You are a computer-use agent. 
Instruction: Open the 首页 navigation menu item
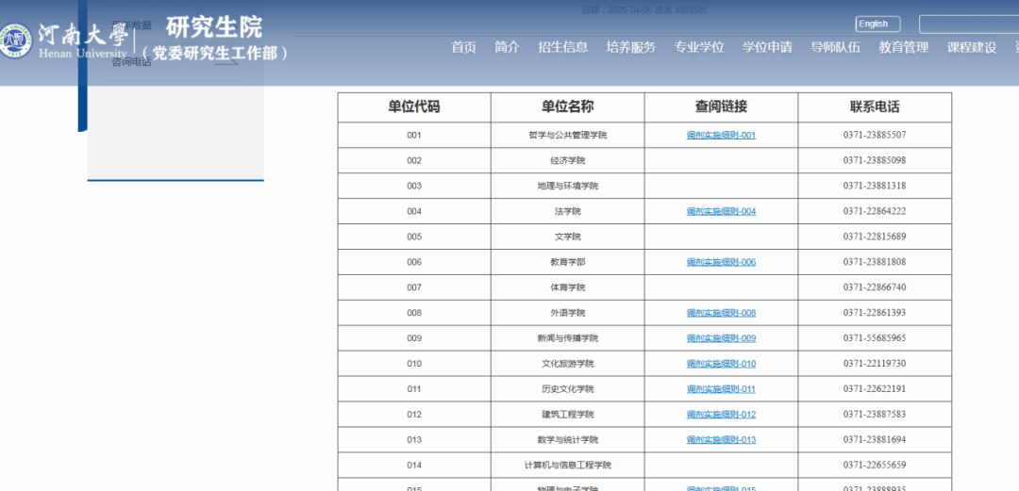click(x=463, y=47)
